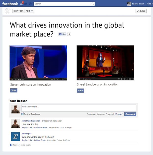Open friend requests notification icon
Screen dimensions: 153x155
(22, 4)
